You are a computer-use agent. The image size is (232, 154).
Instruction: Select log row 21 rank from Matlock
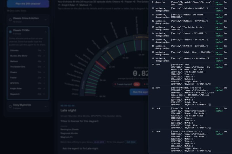point(190,118)
